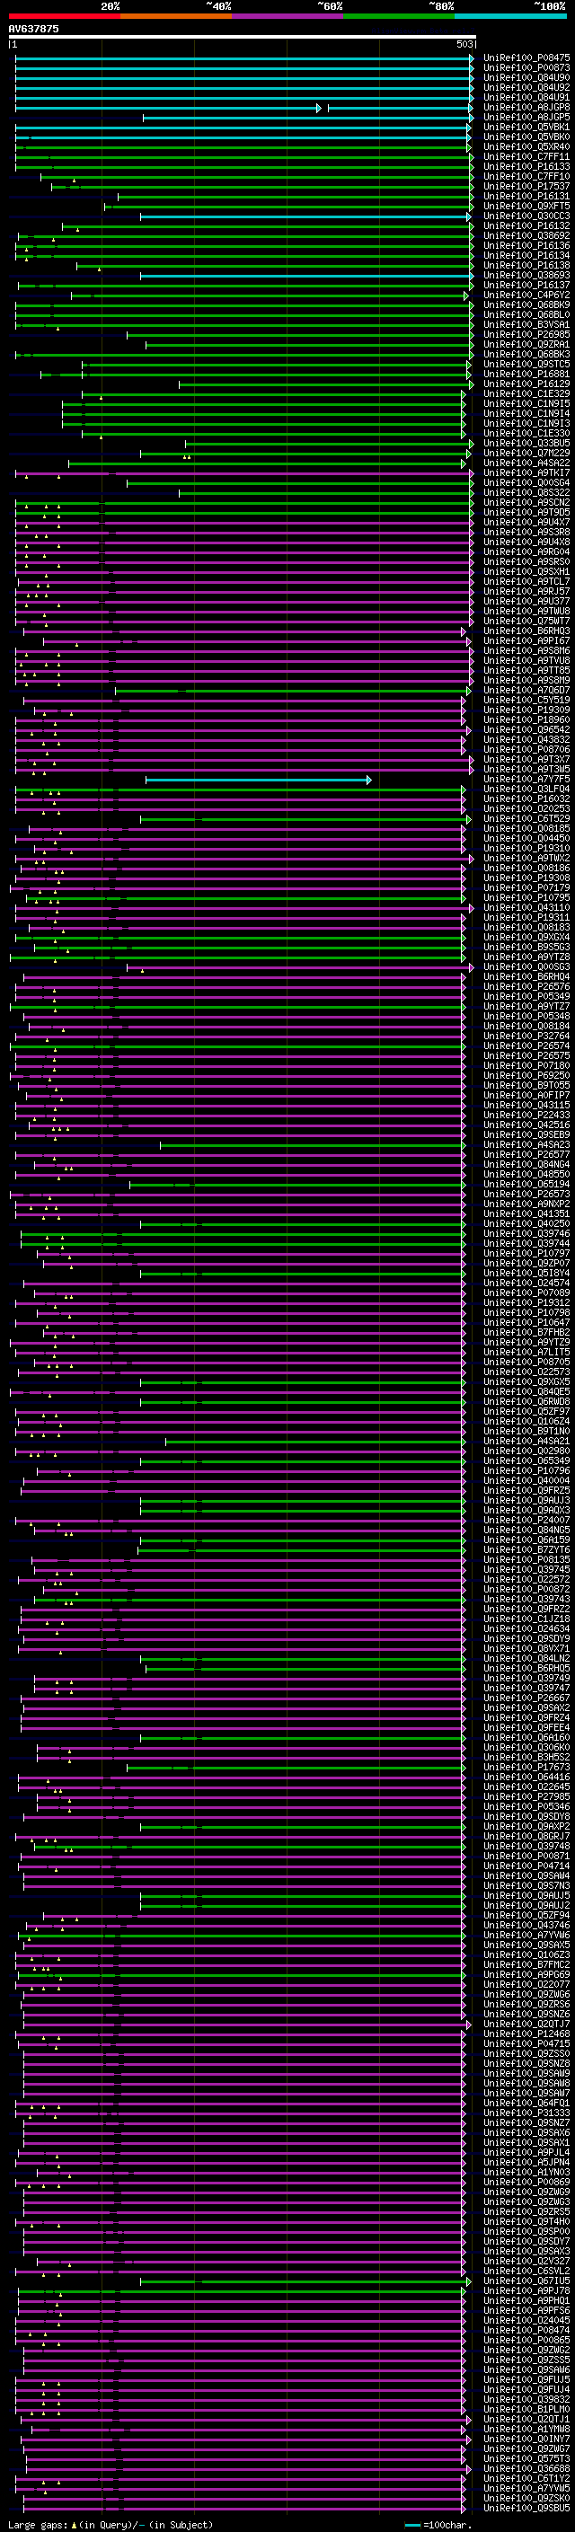Click hit label UniRef100_P31333

coord(526,2113)
